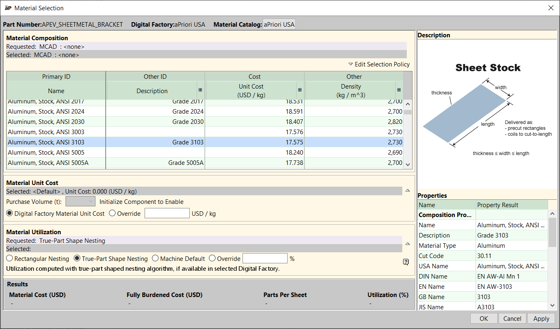The width and height of the screenshot is (560, 329).
Task: Click the Material Utilization help icon
Action: [406, 262]
